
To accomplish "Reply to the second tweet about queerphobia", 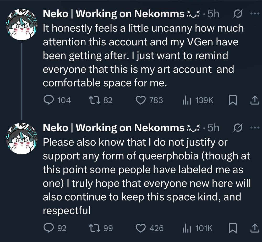I will click(48, 228).
